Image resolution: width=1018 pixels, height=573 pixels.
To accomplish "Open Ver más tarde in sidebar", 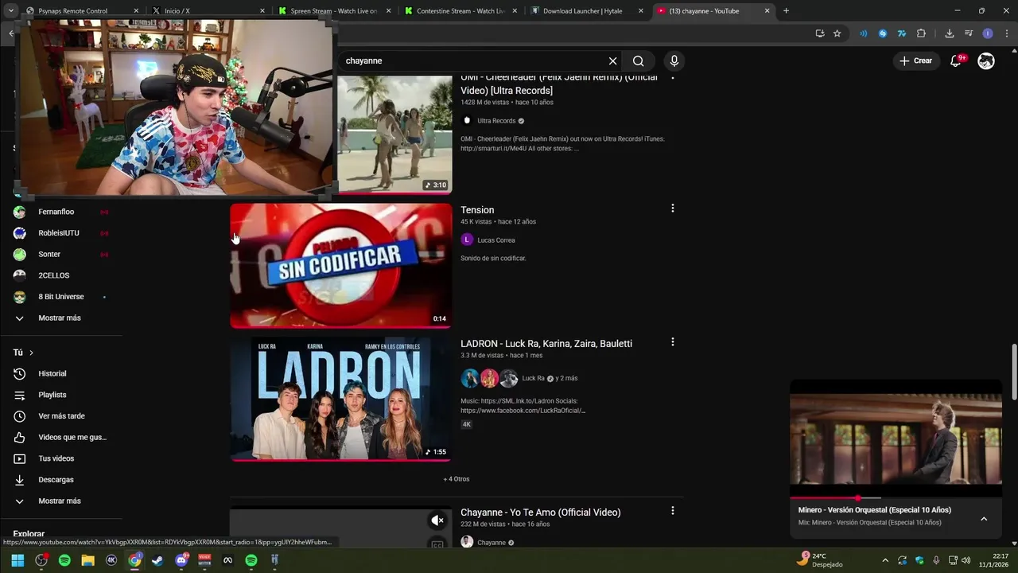I will click(x=62, y=416).
